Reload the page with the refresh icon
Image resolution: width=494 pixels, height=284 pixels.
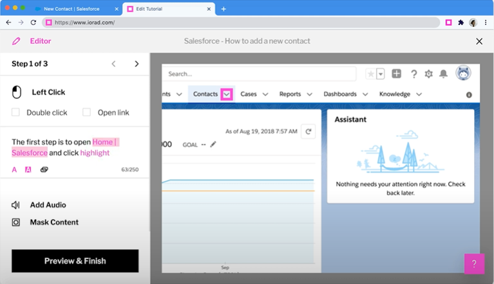click(33, 22)
